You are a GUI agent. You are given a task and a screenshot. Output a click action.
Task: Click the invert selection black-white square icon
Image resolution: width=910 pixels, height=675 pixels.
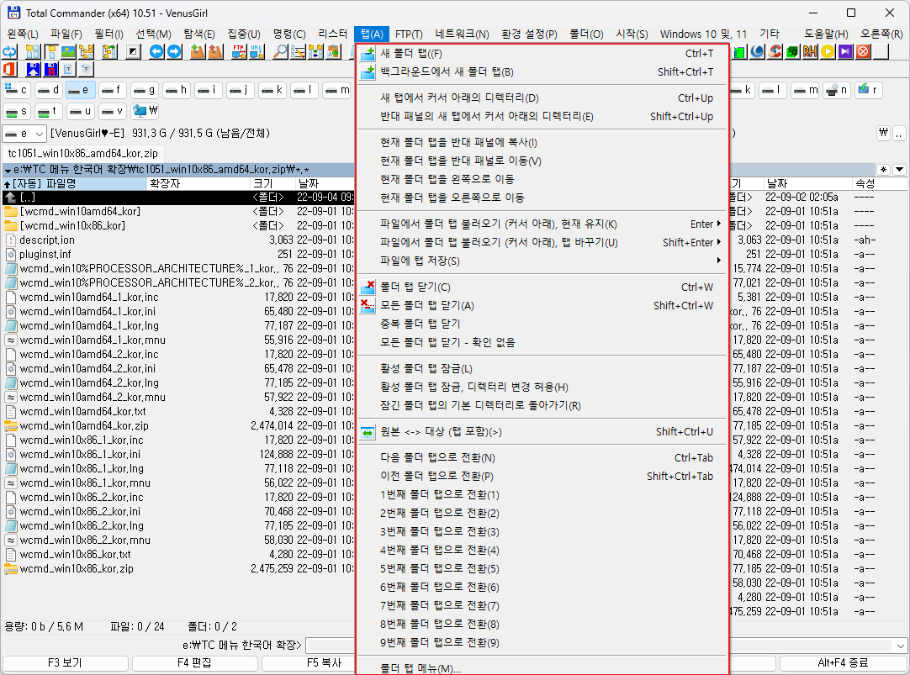134,51
